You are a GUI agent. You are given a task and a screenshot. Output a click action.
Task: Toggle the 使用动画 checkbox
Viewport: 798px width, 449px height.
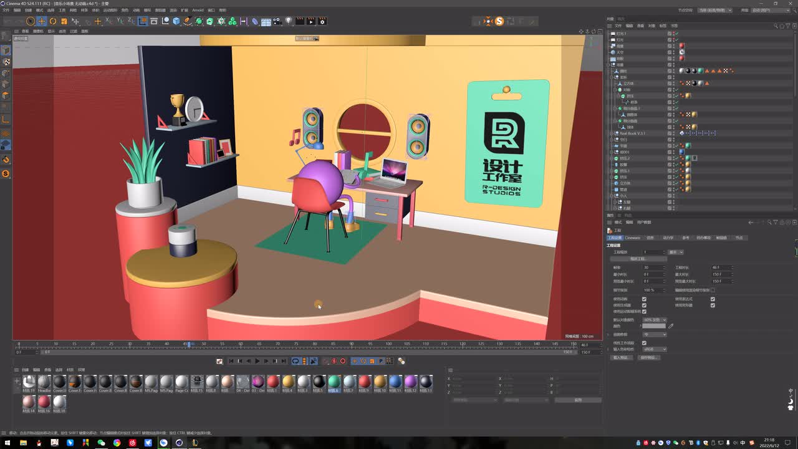[644, 299]
